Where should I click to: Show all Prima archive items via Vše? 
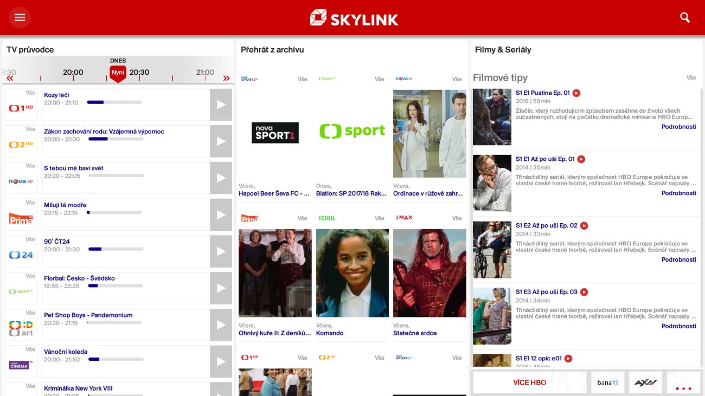pyautogui.click(x=303, y=218)
